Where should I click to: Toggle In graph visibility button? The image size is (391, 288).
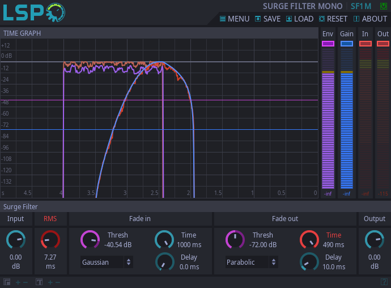365,44
